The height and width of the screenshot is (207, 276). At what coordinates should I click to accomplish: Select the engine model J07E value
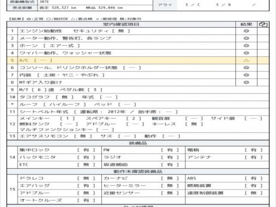tap(44, 2)
